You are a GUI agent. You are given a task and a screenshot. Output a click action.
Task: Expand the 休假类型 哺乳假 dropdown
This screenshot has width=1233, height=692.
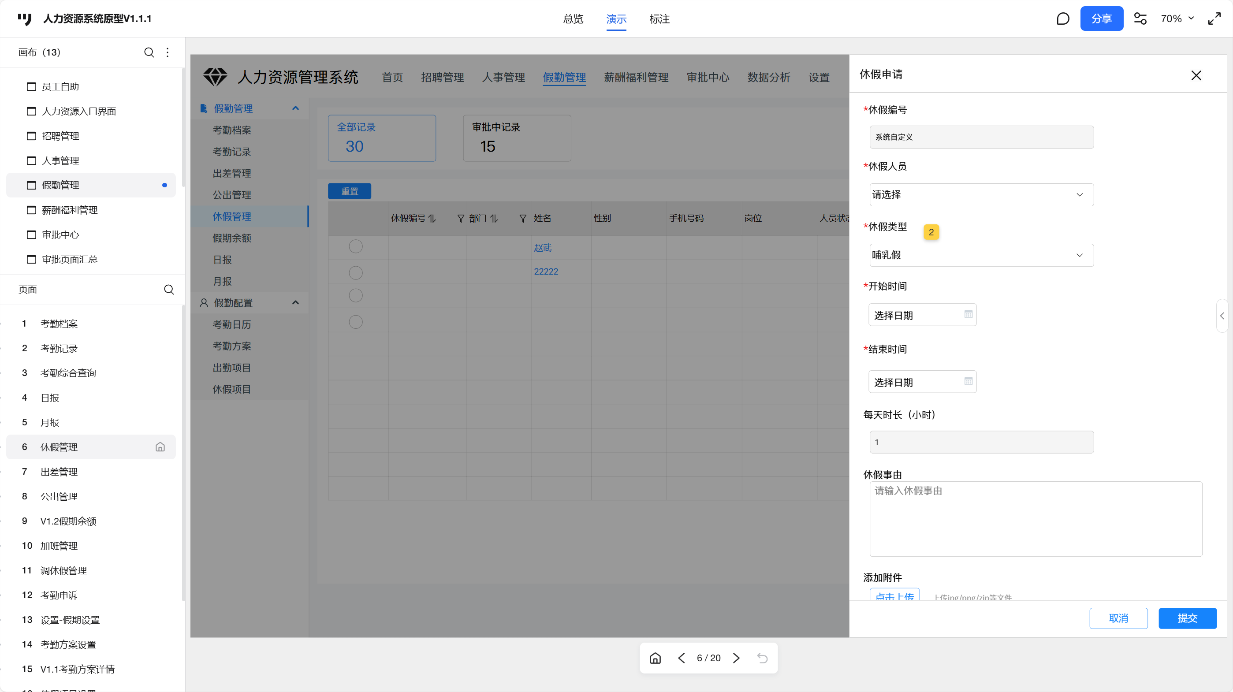pyautogui.click(x=981, y=255)
